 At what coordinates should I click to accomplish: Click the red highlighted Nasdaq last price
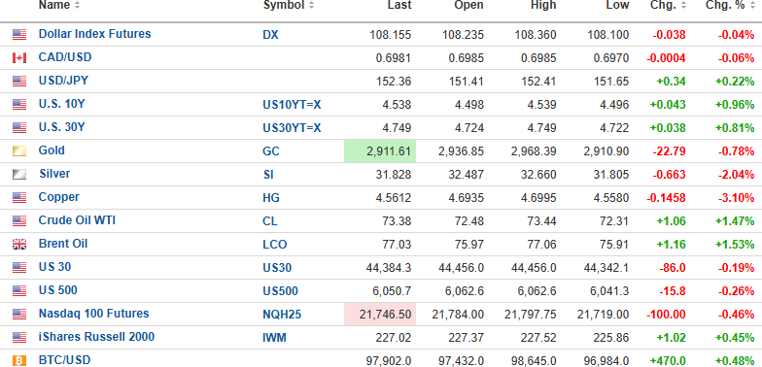click(x=380, y=315)
